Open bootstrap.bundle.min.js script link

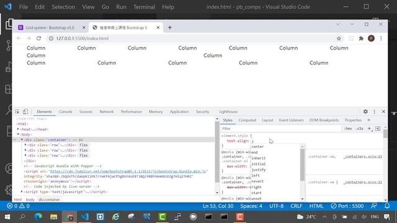(x=128, y=172)
